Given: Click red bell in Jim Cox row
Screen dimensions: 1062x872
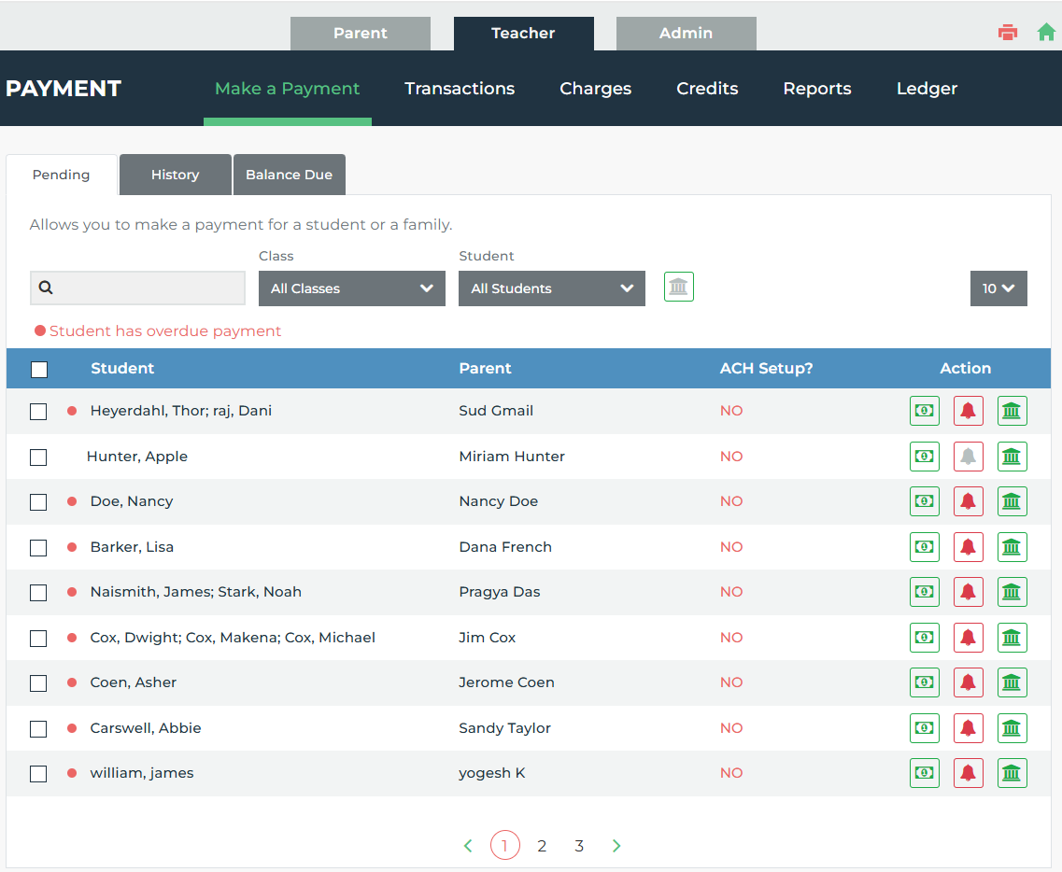Looking at the screenshot, I should click(x=969, y=638).
